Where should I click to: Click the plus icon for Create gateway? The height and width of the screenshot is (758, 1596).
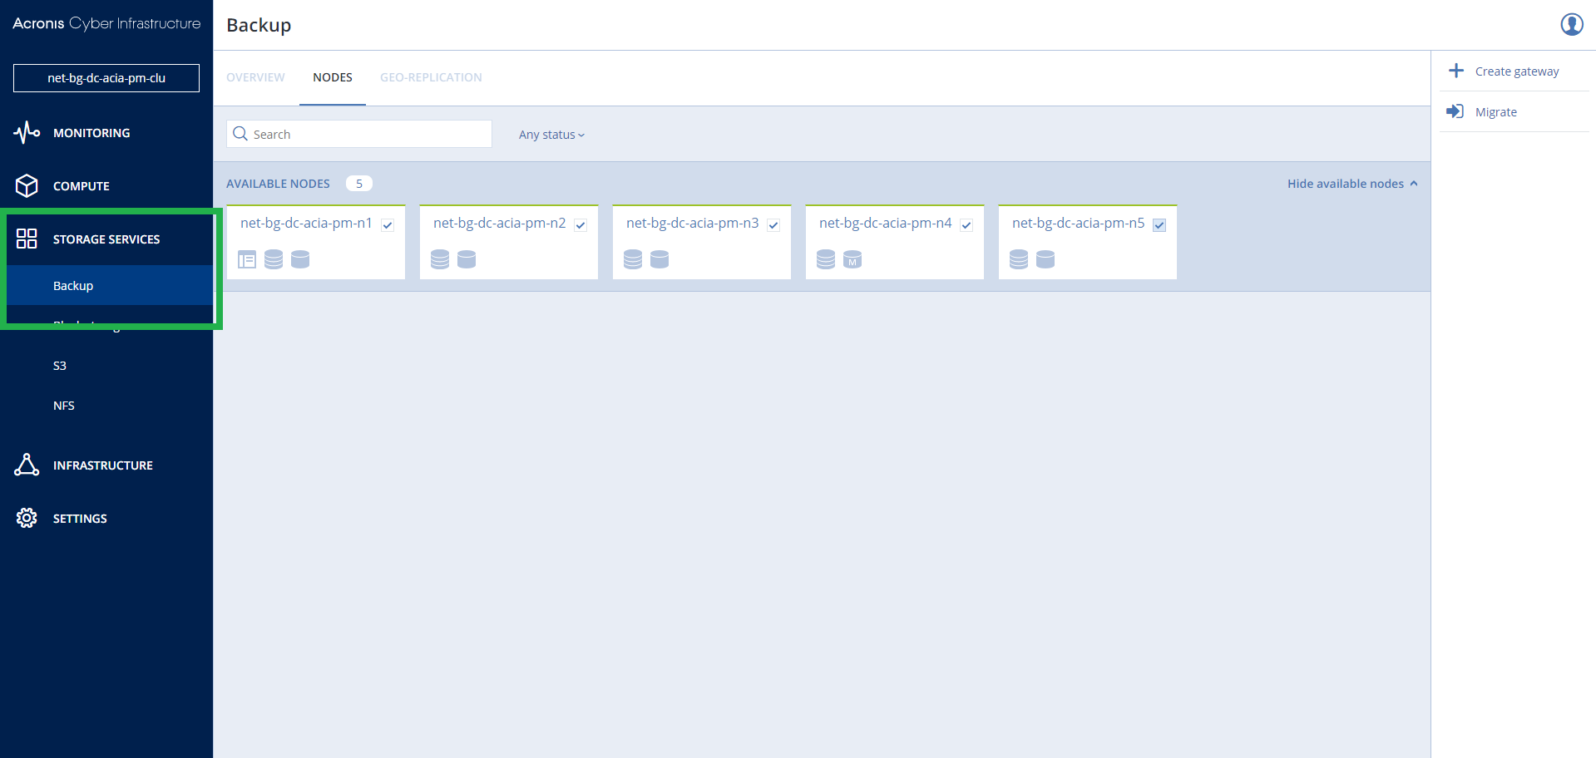click(x=1456, y=71)
